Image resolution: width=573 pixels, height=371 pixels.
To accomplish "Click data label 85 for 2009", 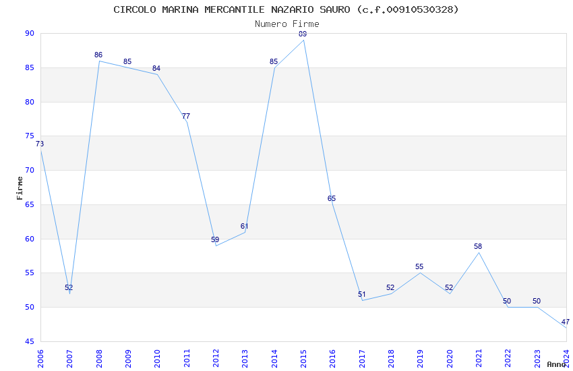I will pyautogui.click(x=127, y=62).
